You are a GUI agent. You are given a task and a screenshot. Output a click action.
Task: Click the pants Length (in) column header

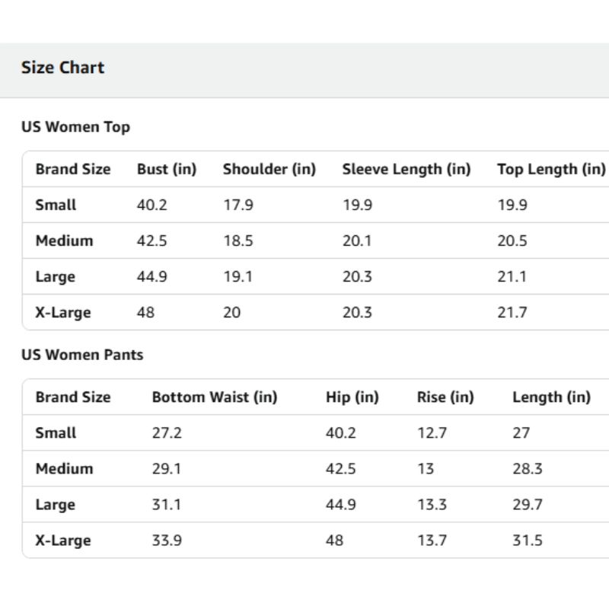tap(551, 397)
